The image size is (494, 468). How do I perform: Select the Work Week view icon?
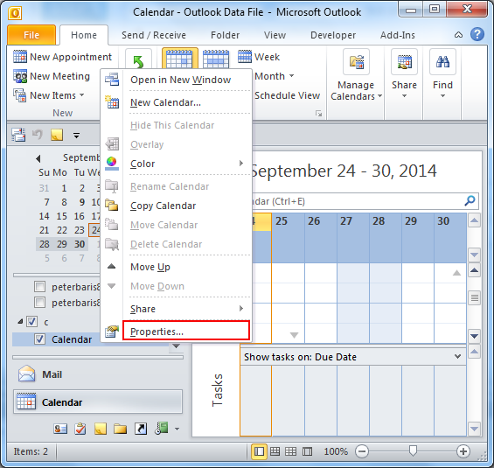[216, 59]
